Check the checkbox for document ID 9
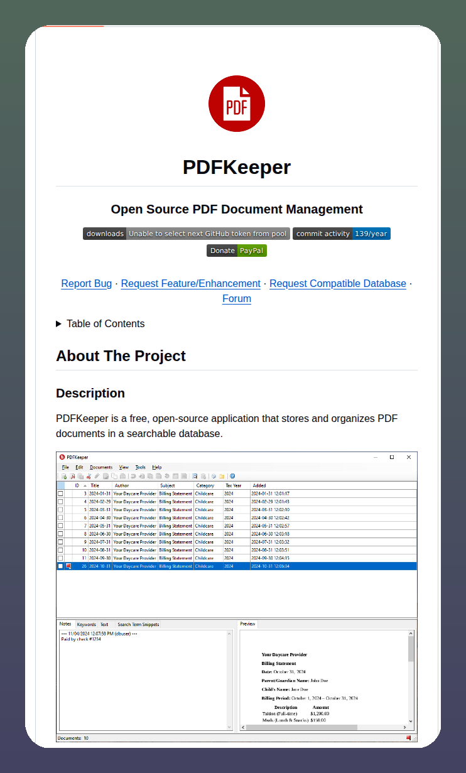The image size is (466, 773). (61, 542)
